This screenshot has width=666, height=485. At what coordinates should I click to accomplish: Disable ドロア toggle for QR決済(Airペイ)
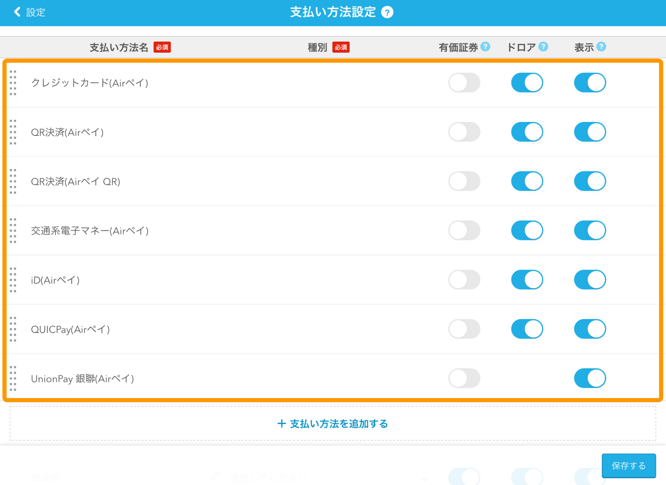click(527, 132)
